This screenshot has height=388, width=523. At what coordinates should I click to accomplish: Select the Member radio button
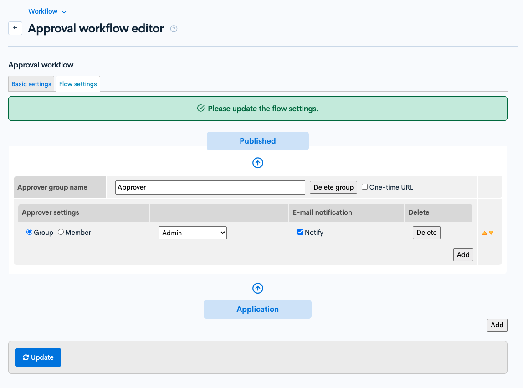click(x=61, y=232)
